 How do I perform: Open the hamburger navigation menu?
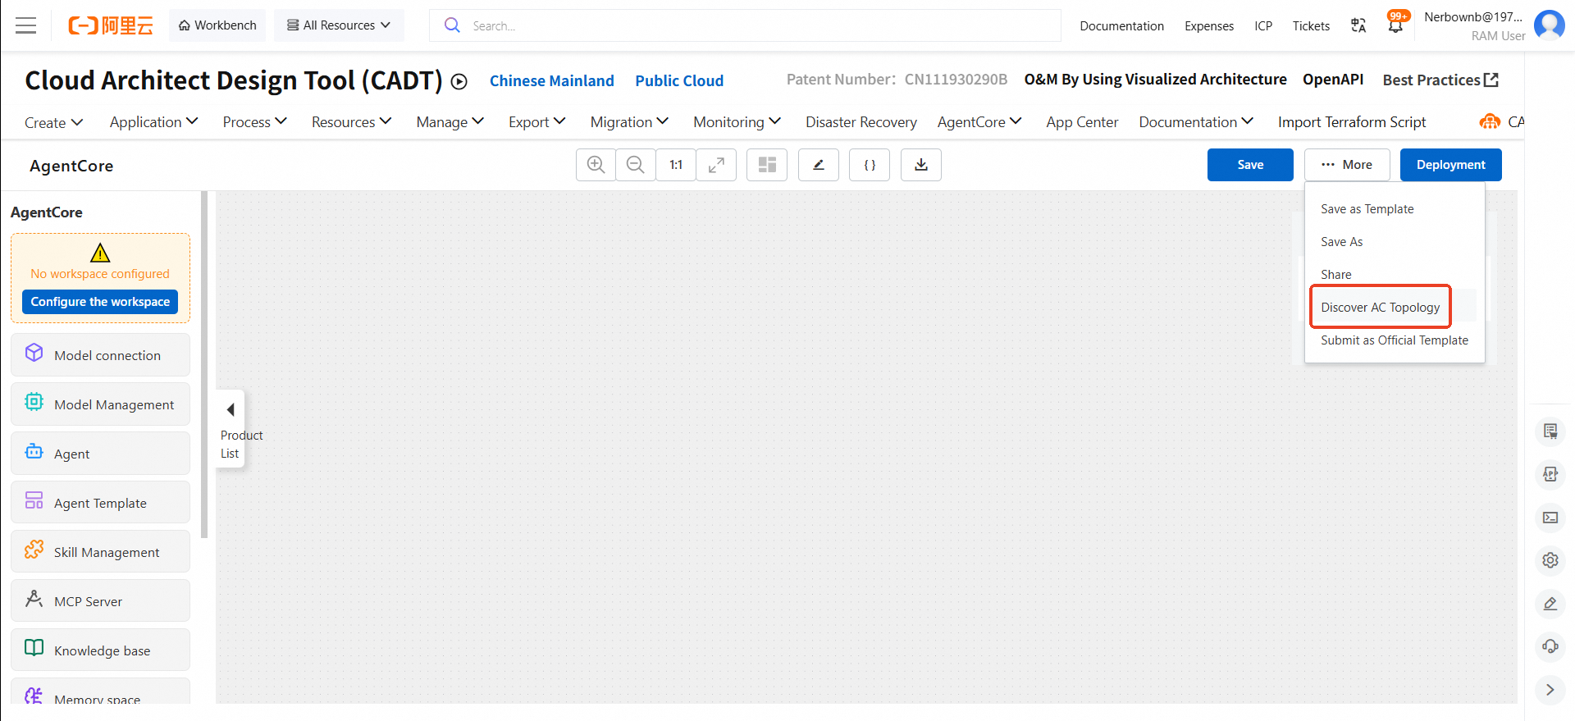pyautogui.click(x=26, y=25)
